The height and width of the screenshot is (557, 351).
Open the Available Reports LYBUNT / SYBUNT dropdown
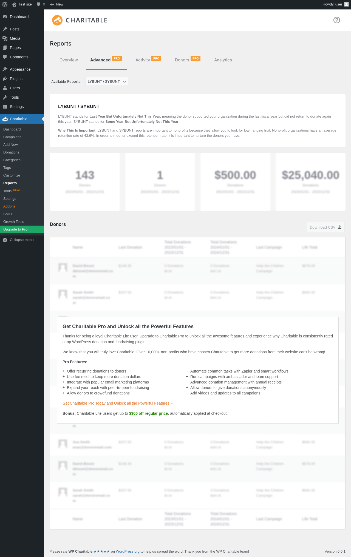coord(107,81)
